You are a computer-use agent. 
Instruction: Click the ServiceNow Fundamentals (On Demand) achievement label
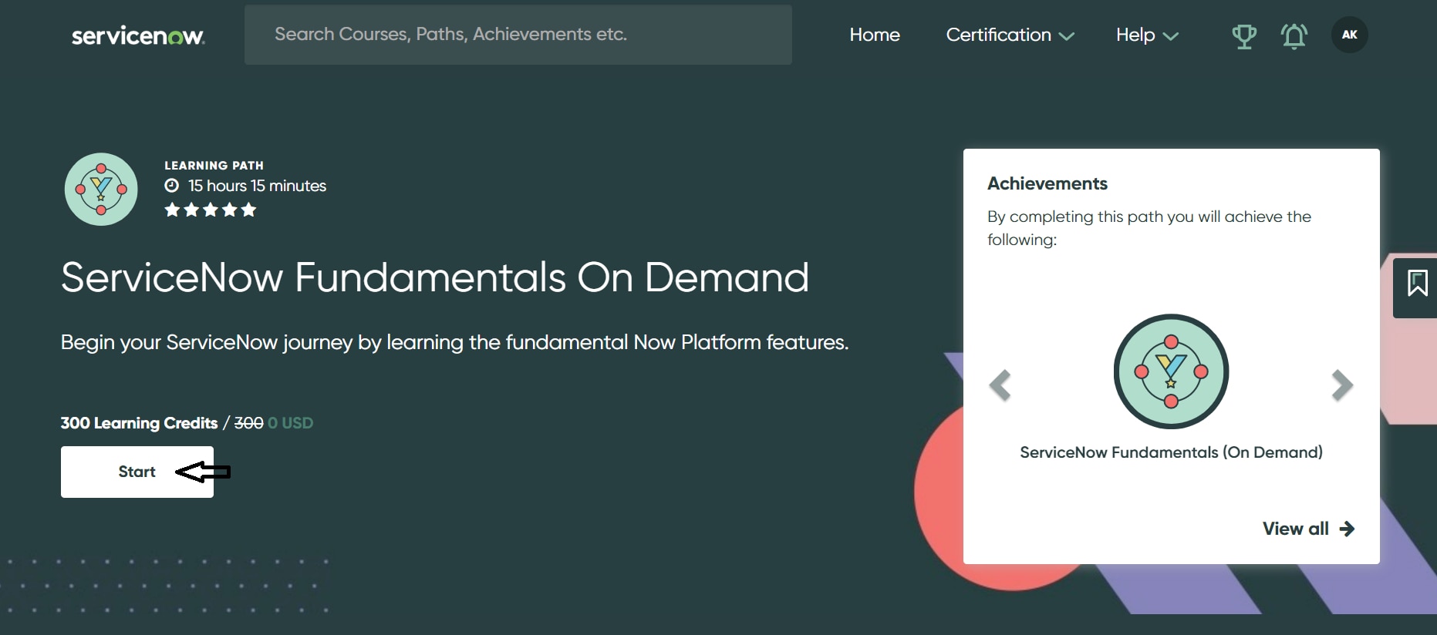coord(1171,452)
